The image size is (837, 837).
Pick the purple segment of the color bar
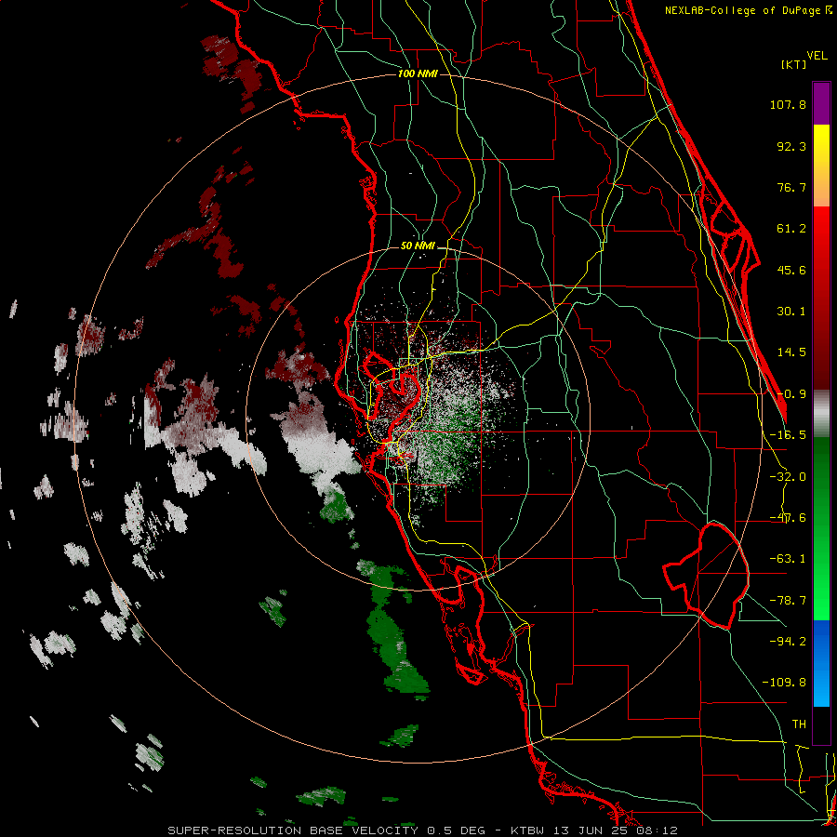pos(821,103)
